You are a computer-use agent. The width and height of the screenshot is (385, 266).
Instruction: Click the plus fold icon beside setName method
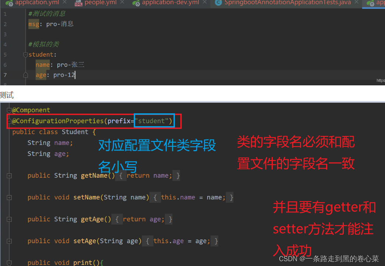click(x=9, y=197)
